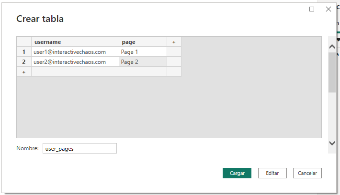This screenshot has height=195, width=340.
Task: Click cell user1@interactivechaos.com
Action: point(75,51)
